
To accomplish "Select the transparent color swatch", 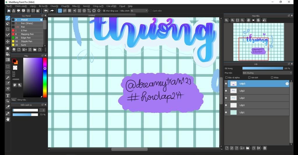I will pyautogui.click(x=15, y=68).
